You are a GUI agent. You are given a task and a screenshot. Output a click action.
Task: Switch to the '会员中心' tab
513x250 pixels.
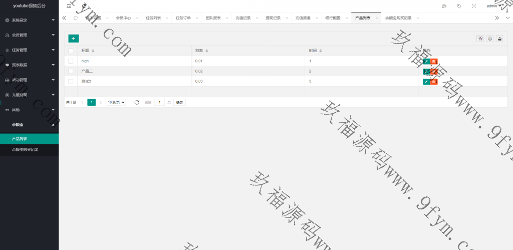click(123, 18)
